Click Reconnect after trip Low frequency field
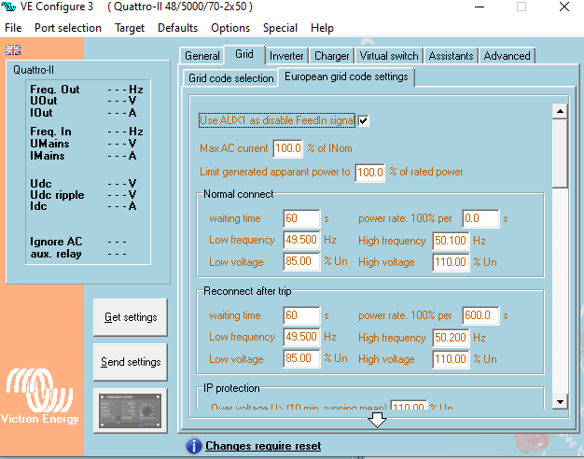This screenshot has width=584, height=459. coord(301,337)
